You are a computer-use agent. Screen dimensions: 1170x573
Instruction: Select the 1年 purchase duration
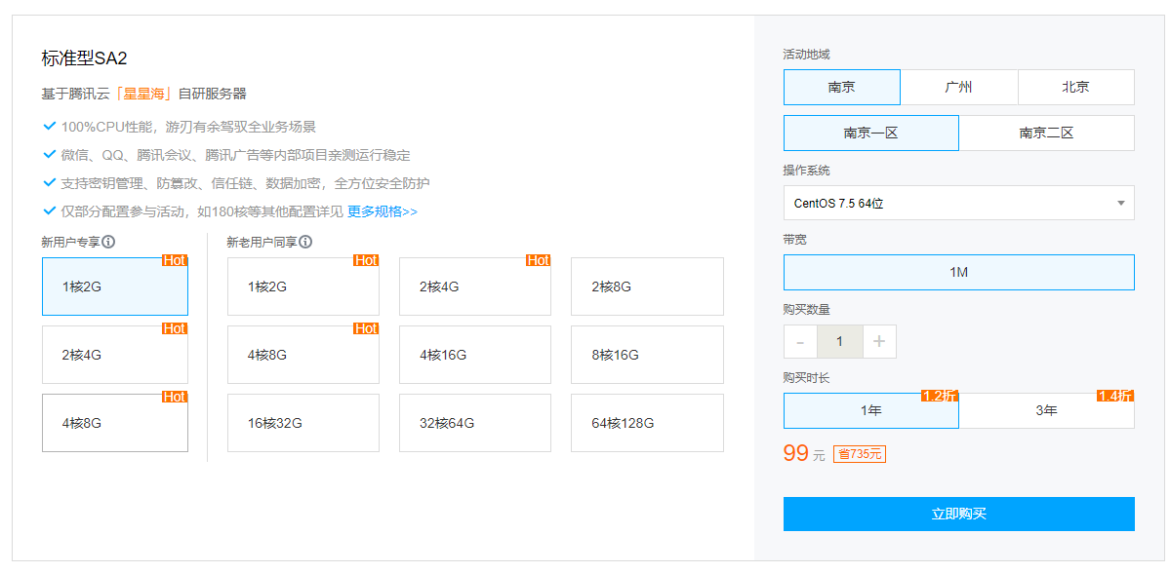point(870,410)
